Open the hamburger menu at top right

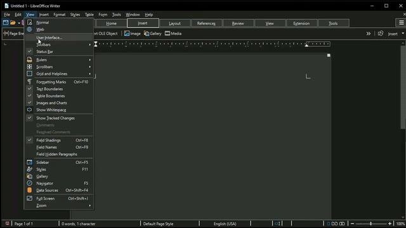pos(401,23)
